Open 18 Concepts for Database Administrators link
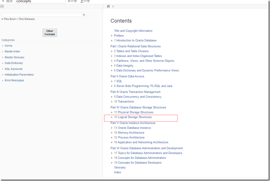This screenshot has height=181, width=270. (x=140, y=158)
